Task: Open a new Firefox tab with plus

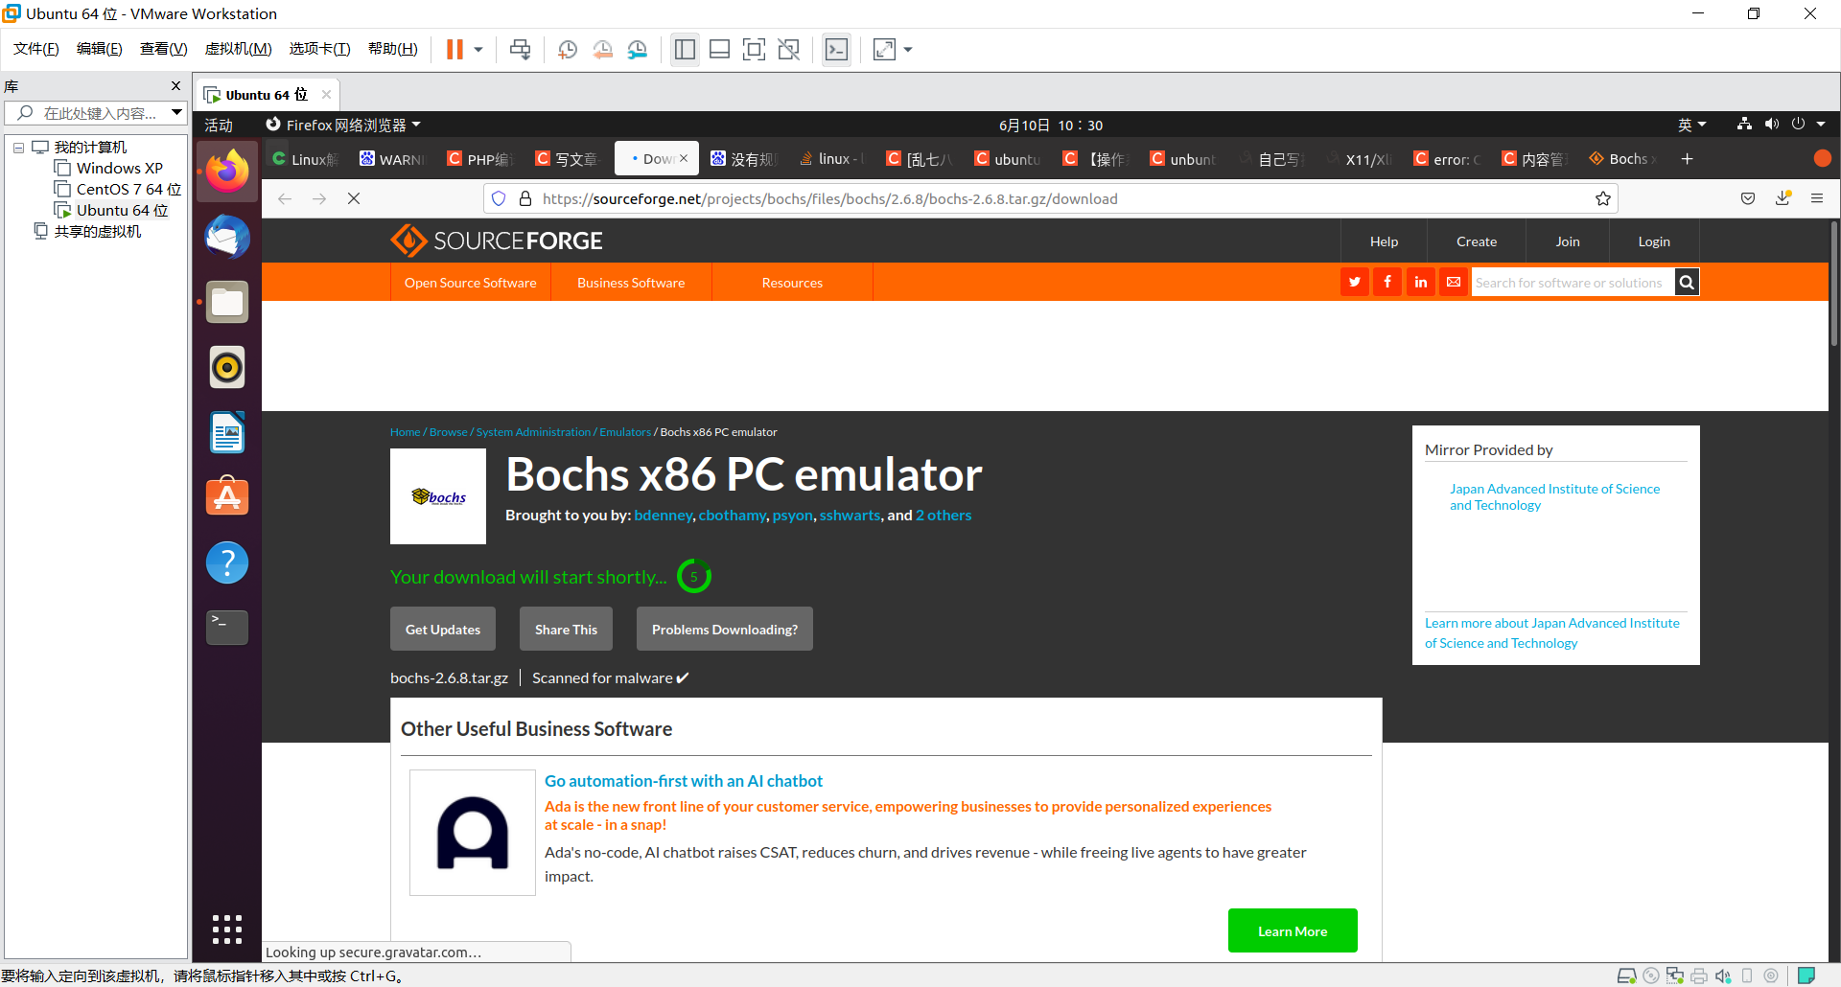Action: 1688,159
